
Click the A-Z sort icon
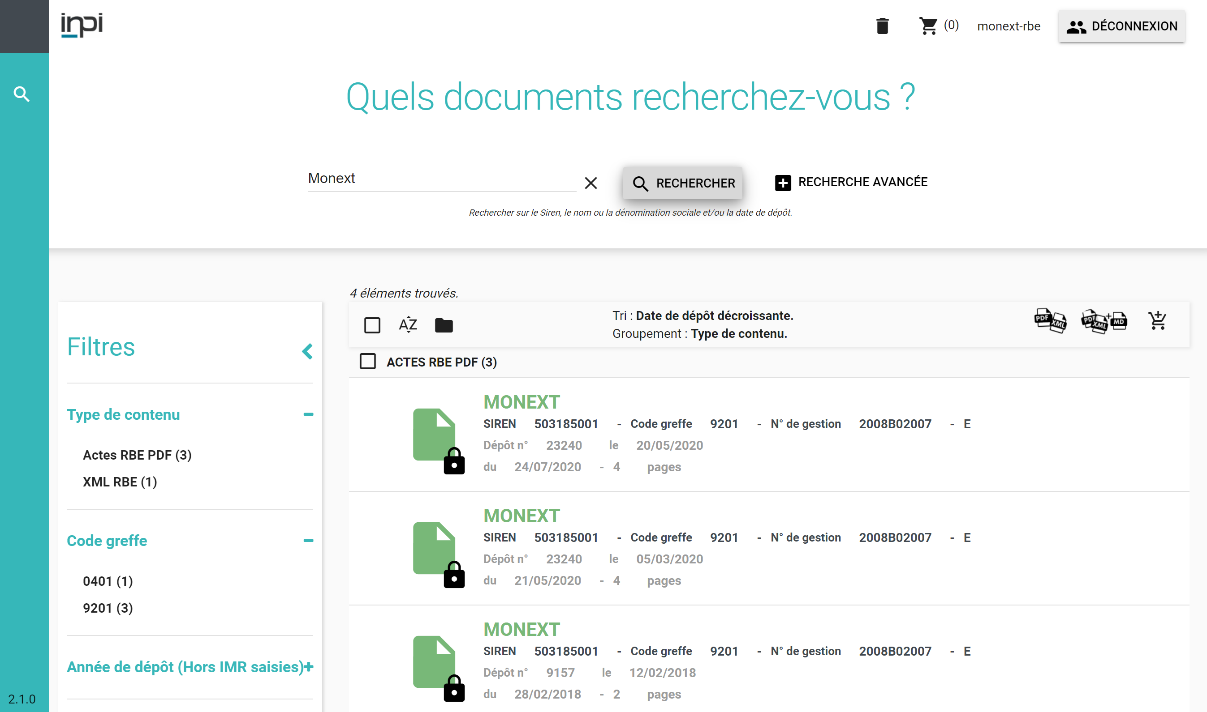click(x=408, y=325)
